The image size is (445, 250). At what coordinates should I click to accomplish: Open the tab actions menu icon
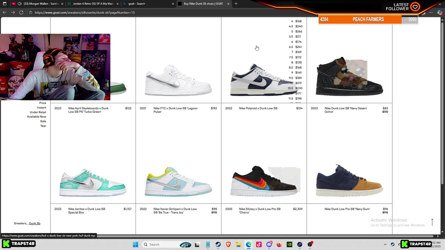5,4
